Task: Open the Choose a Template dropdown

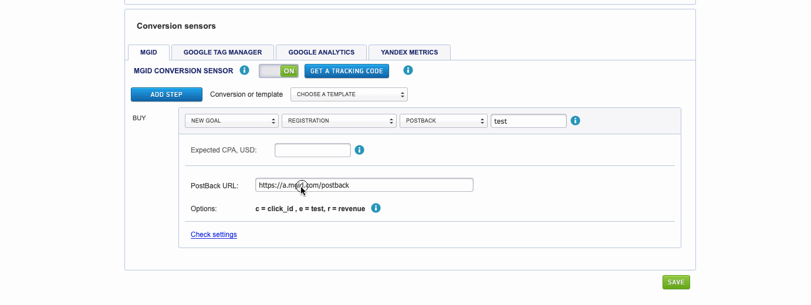Action: (x=349, y=94)
